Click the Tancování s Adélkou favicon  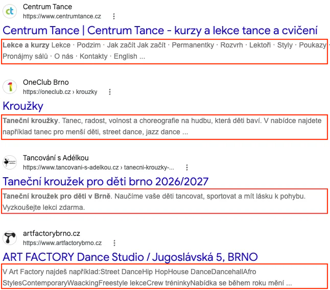click(10, 162)
